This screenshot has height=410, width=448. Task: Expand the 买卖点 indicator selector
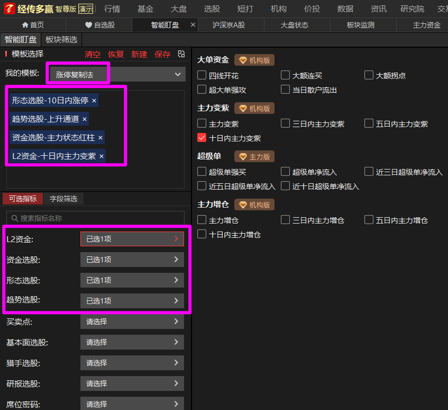coord(132,322)
